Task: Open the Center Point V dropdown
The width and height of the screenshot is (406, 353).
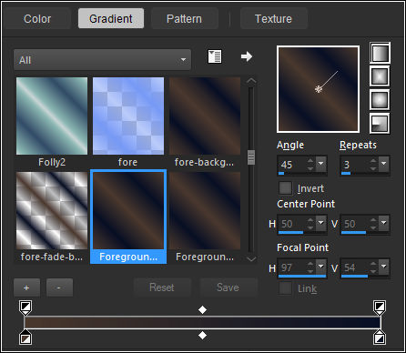Action: pos(384,224)
